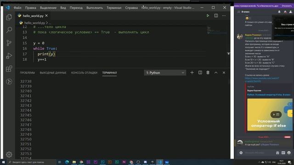Open the Explorer view in activity bar
The image size is (294, 165).
(9, 17)
